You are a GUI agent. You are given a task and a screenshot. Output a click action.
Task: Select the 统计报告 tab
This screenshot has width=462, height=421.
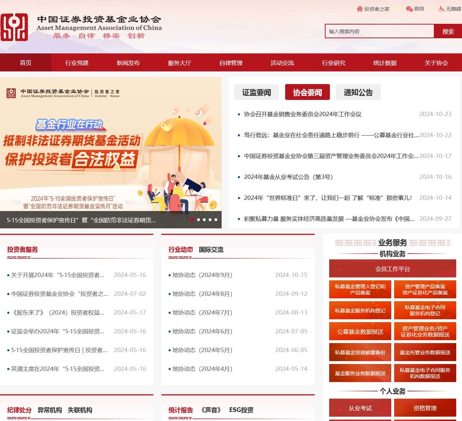(x=180, y=410)
